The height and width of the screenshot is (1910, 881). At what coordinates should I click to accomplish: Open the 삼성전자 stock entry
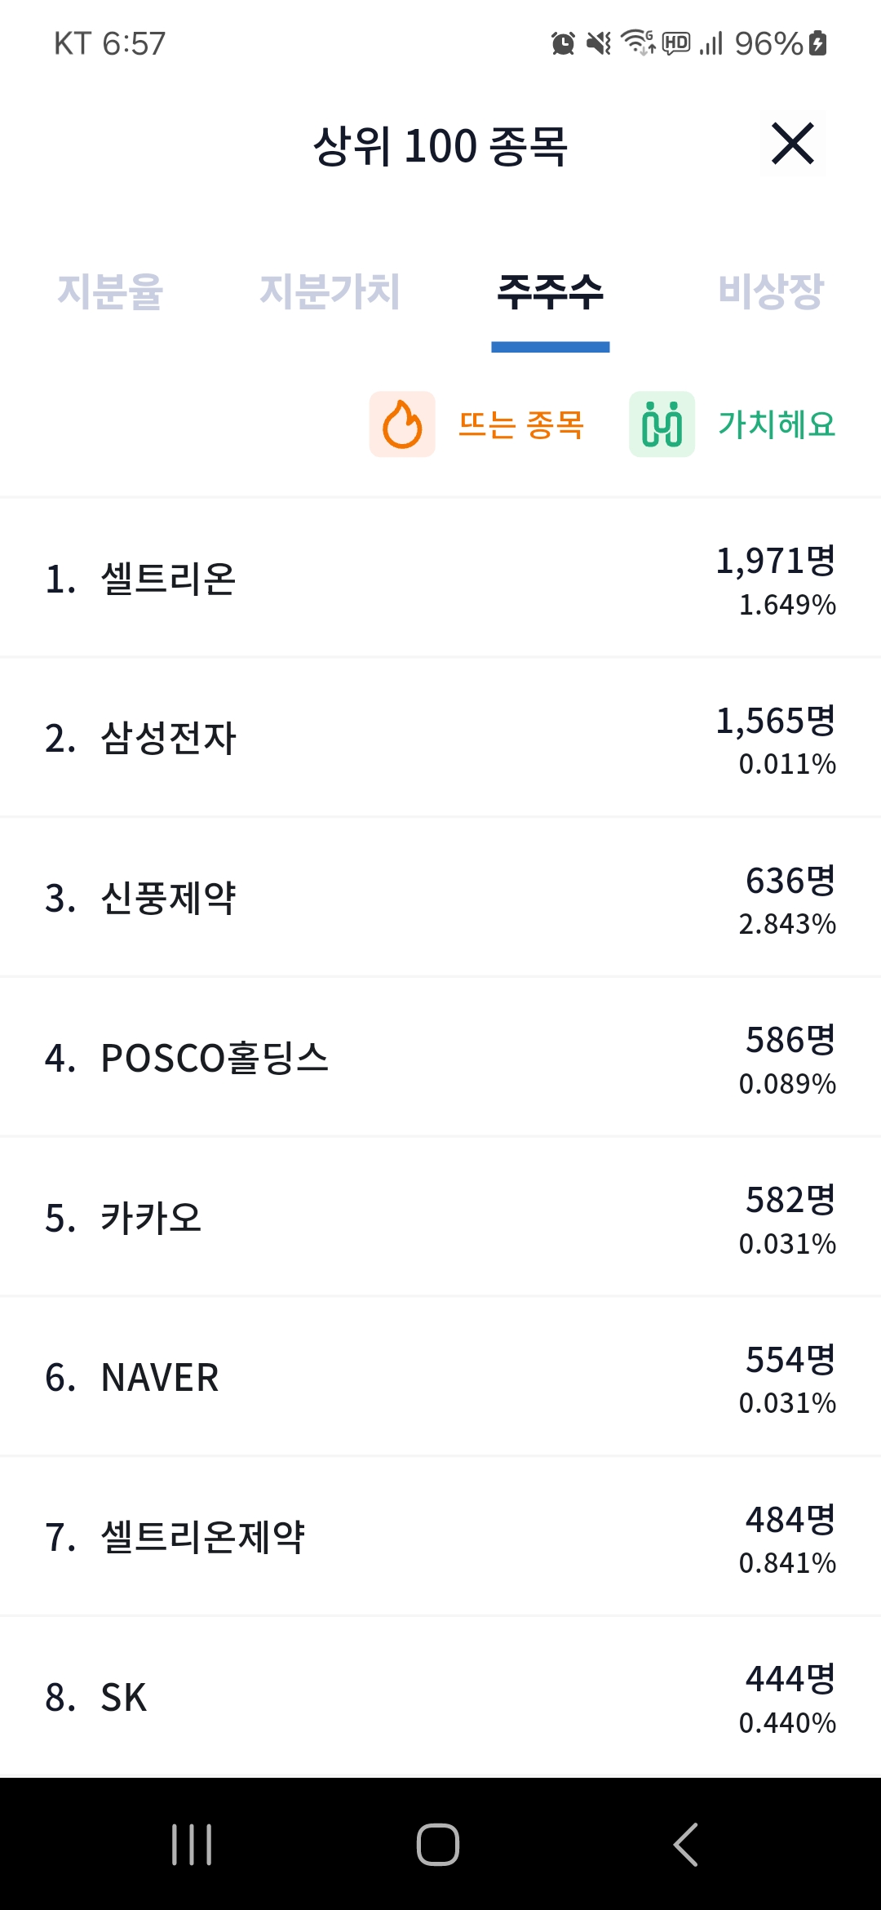[440, 738]
